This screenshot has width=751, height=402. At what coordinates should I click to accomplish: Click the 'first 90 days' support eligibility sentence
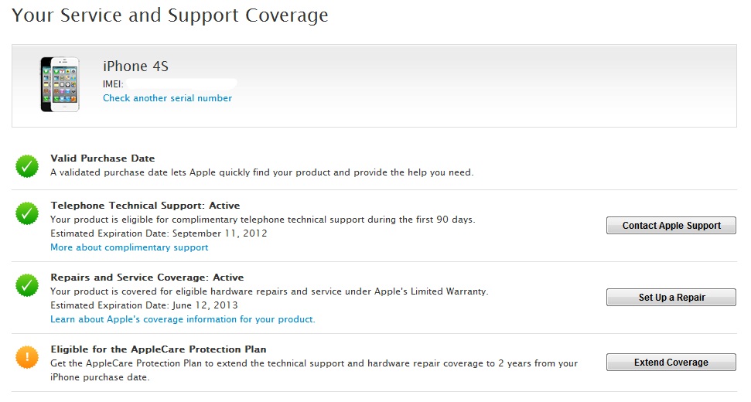pos(263,220)
